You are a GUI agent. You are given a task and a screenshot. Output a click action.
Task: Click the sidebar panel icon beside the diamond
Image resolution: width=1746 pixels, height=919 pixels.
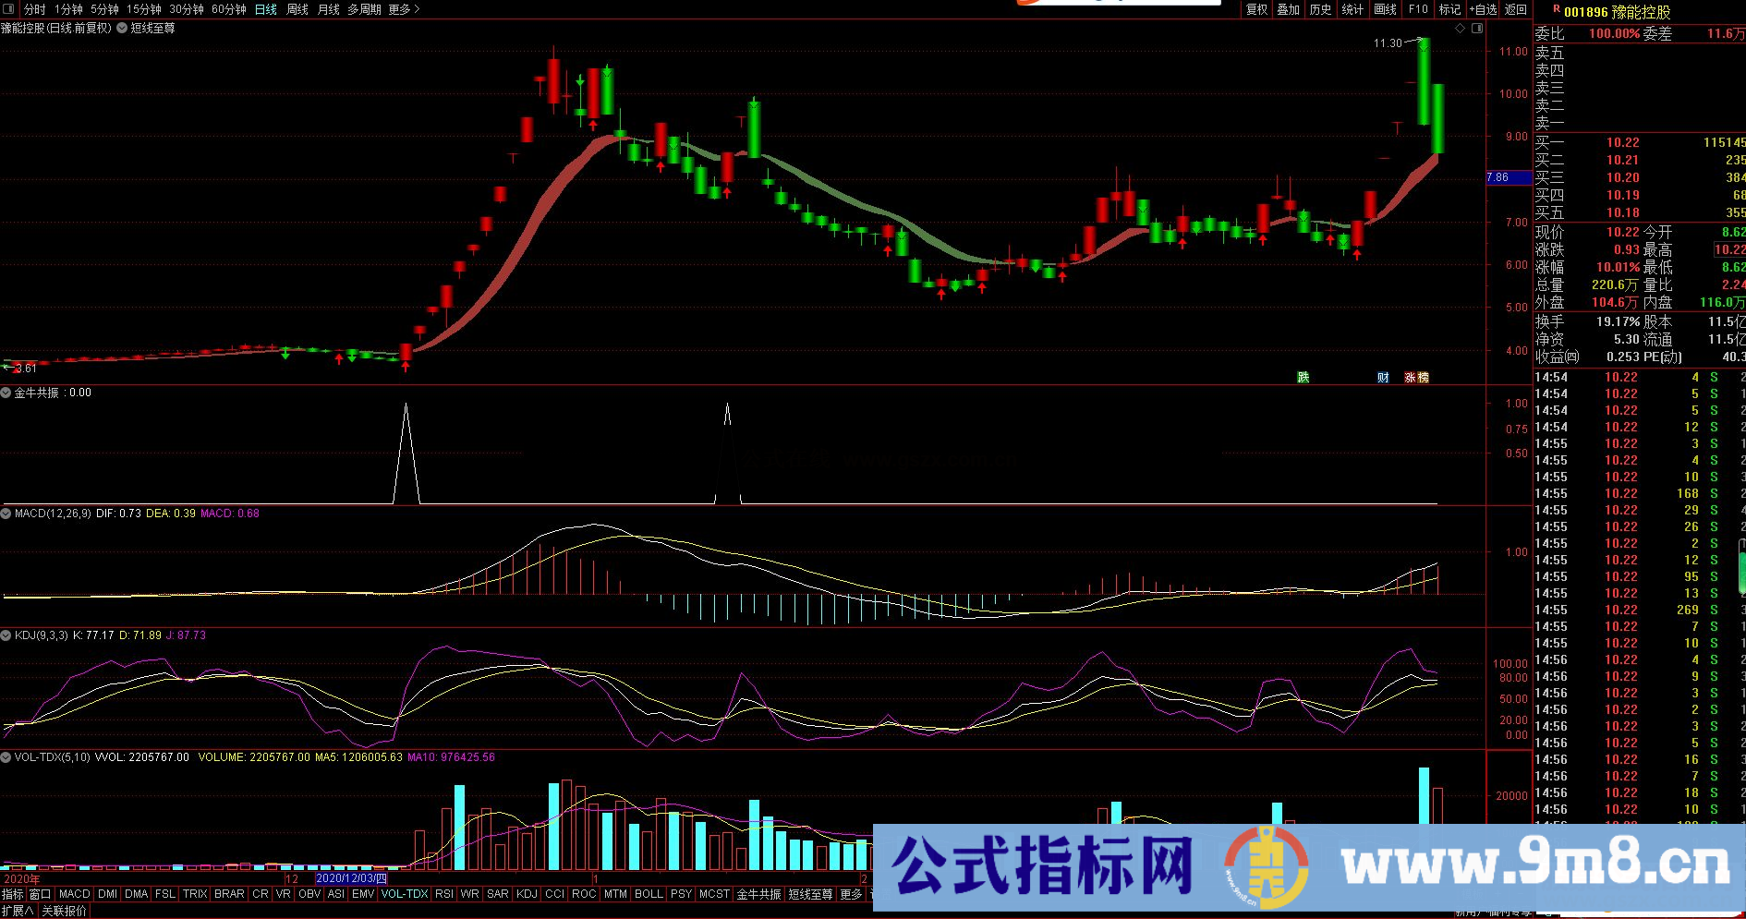pos(1477,29)
